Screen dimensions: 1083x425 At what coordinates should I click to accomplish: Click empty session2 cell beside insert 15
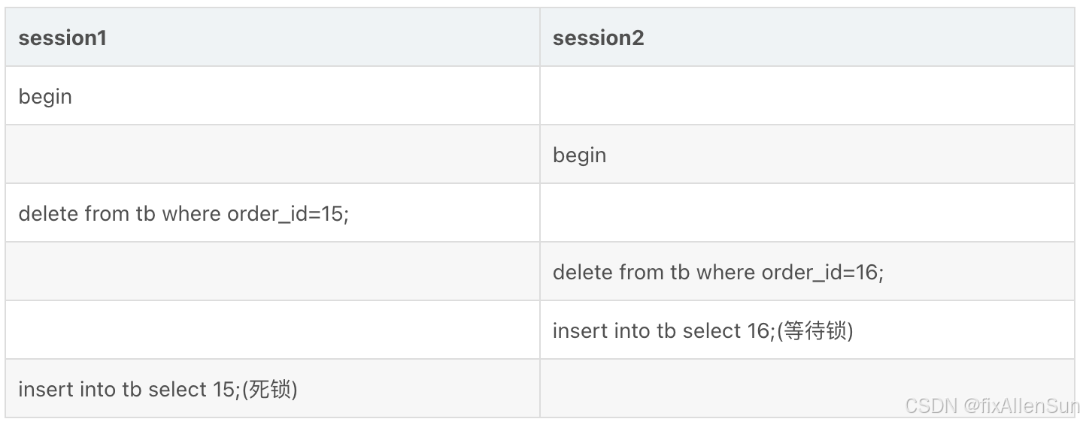pyautogui.click(x=807, y=388)
